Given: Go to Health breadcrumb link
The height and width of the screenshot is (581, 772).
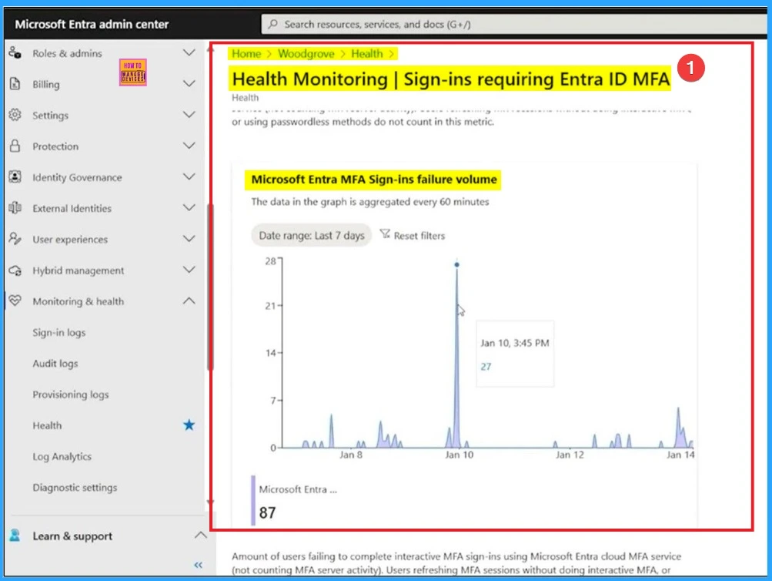Looking at the screenshot, I should [367, 54].
